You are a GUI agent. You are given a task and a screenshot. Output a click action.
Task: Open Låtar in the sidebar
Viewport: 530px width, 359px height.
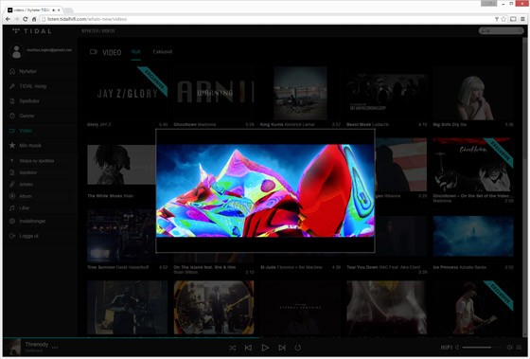click(x=24, y=207)
